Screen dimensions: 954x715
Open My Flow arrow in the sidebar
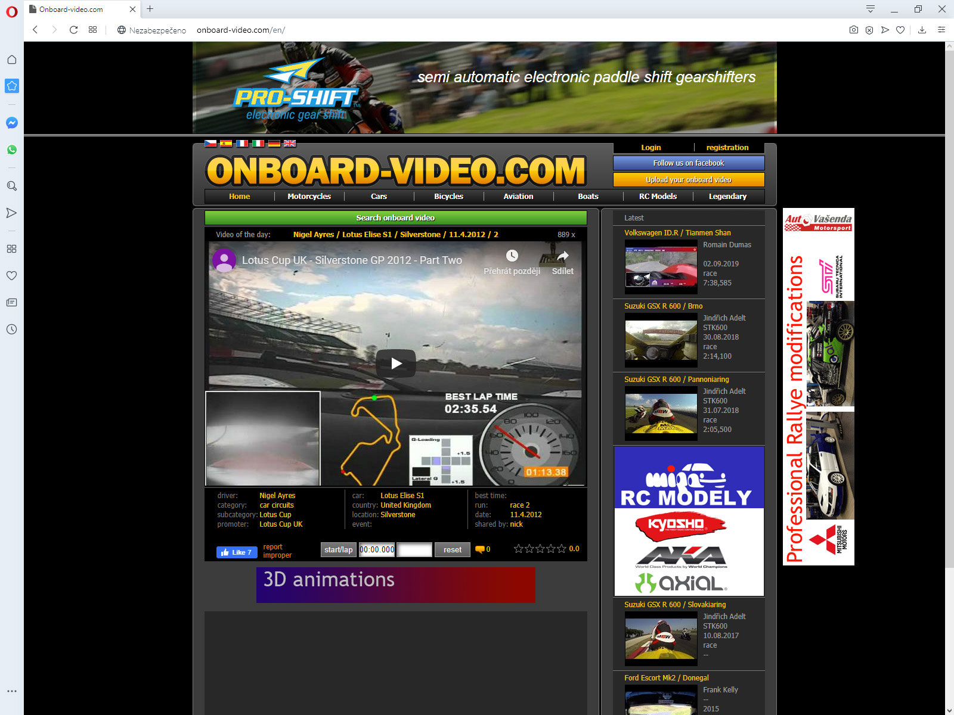(11, 213)
